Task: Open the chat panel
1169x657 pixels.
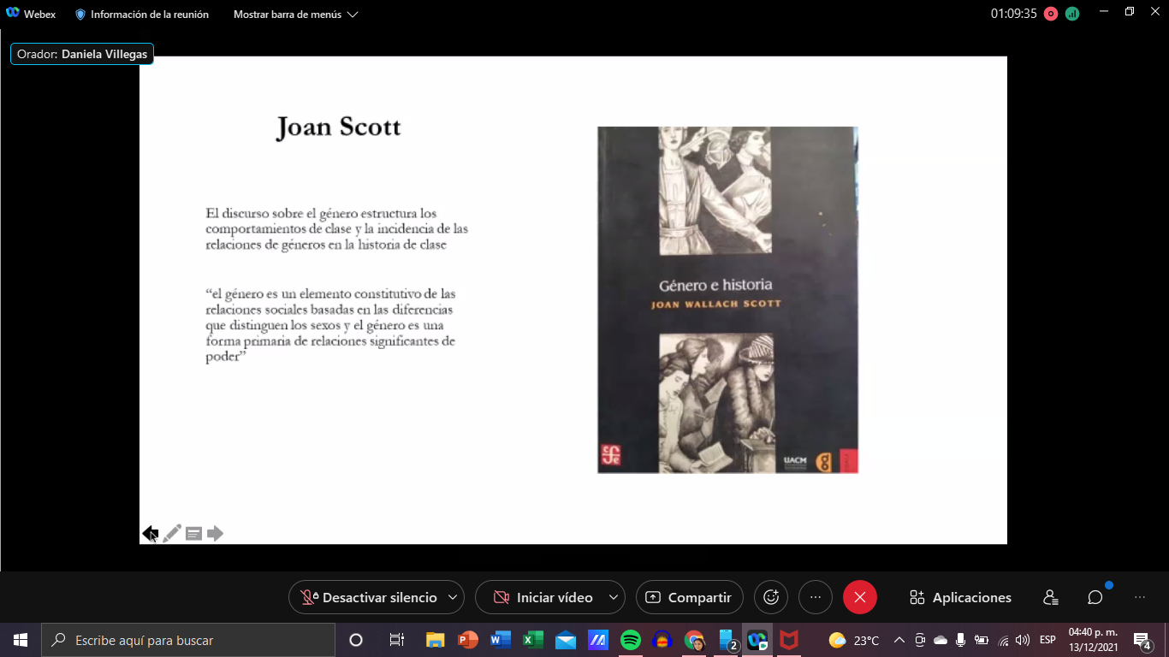Action: 1095,597
